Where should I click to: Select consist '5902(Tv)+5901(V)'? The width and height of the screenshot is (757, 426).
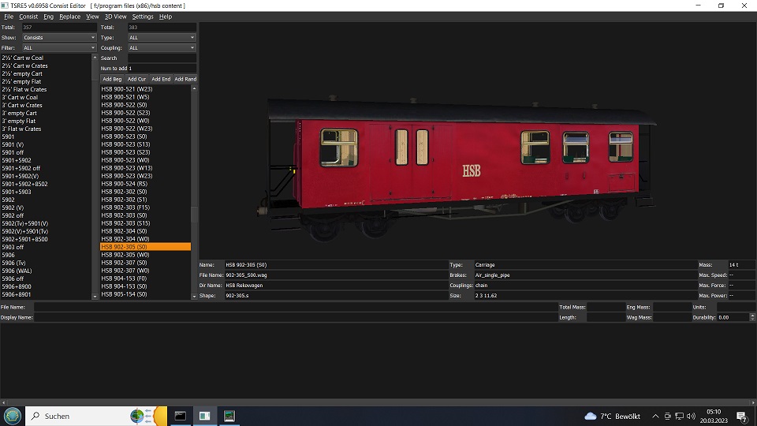click(x=25, y=223)
